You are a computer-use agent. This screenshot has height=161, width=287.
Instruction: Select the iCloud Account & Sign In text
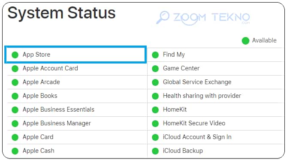197,137
